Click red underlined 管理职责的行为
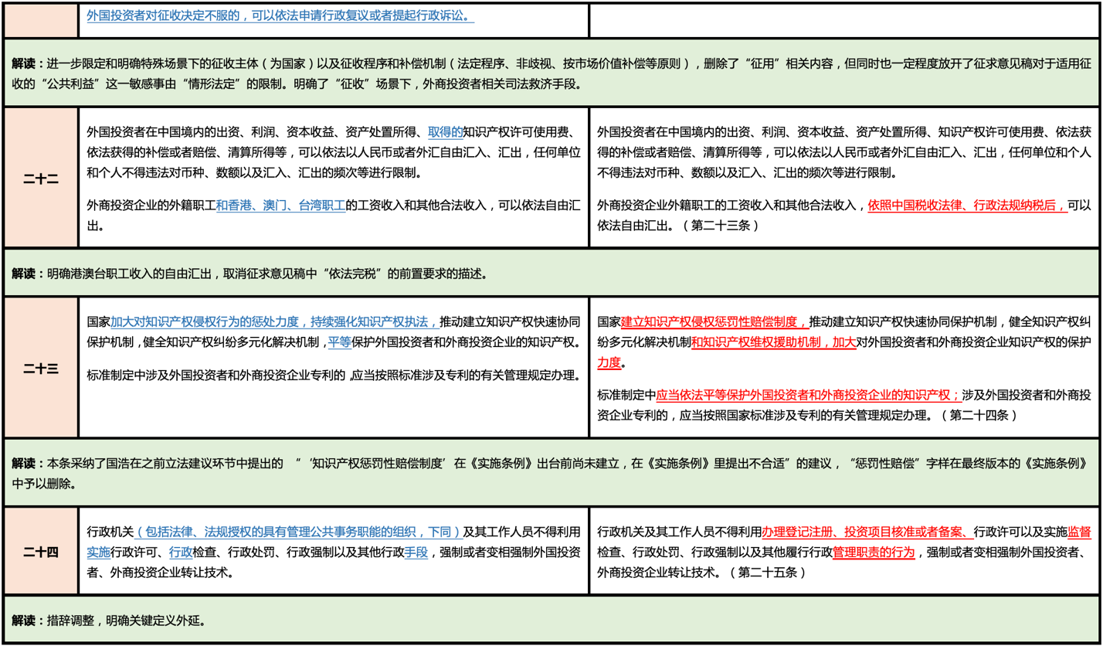Screen dimensions: 1103x646 point(874,552)
